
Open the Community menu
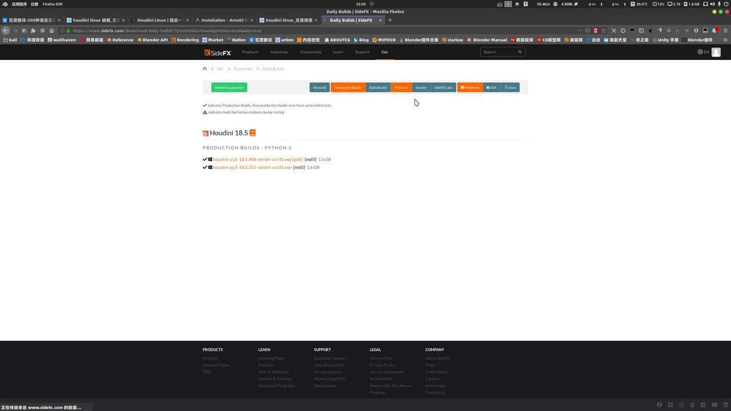311,52
